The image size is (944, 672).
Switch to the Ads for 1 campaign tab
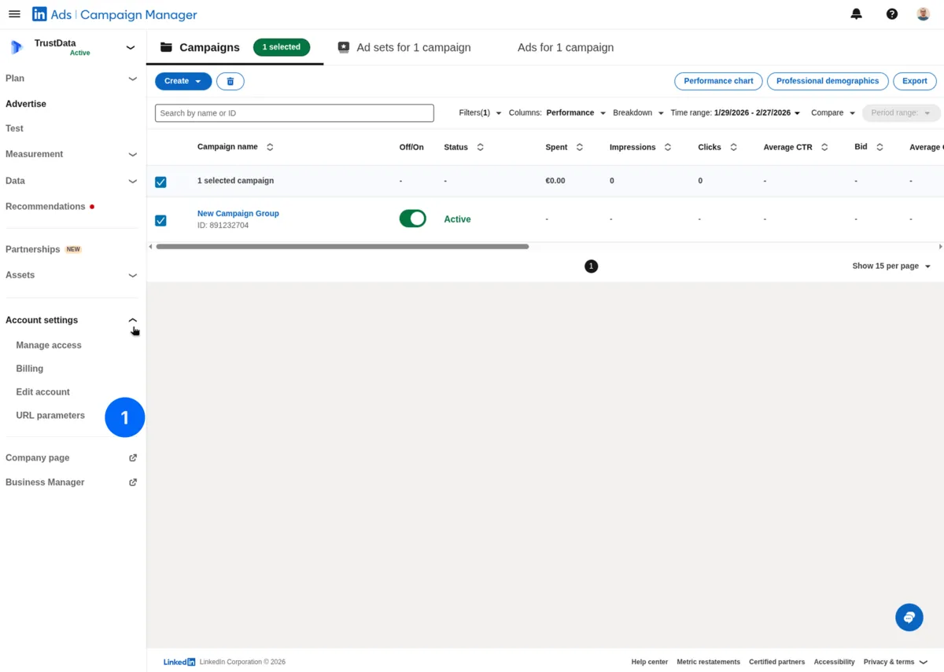[x=565, y=47]
